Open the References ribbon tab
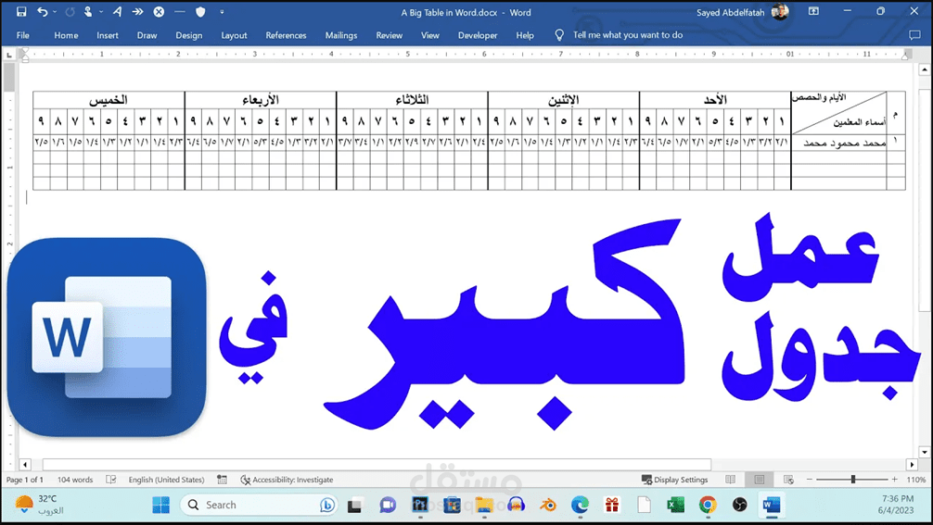The width and height of the screenshot is (933, 525). coord(287,35)
